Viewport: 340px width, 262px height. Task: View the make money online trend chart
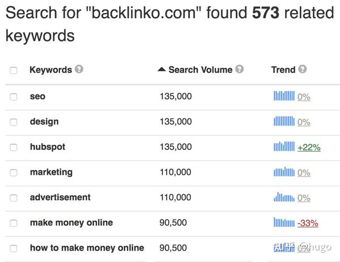coord(284,222)
